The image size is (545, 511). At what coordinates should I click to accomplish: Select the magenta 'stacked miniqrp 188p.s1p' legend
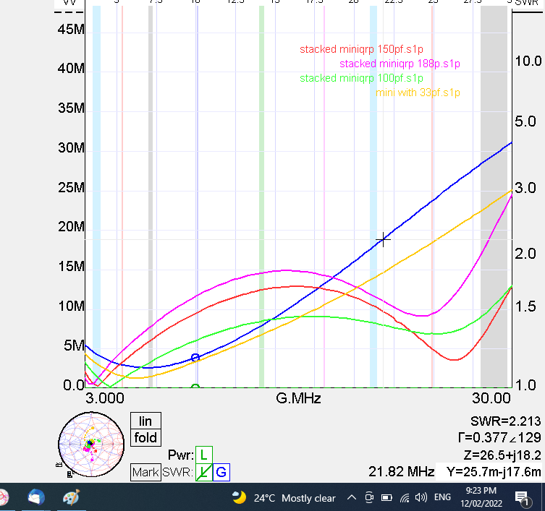[400, 64]
